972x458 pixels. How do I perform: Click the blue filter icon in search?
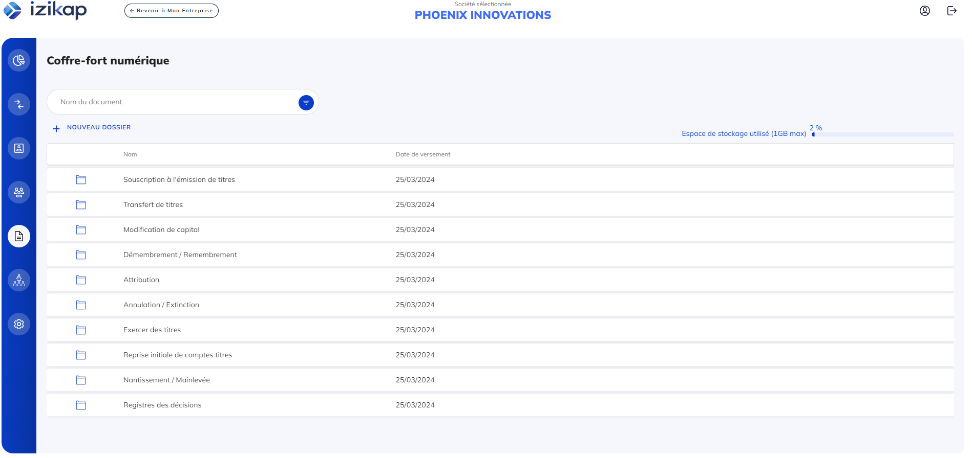(306, 103)
